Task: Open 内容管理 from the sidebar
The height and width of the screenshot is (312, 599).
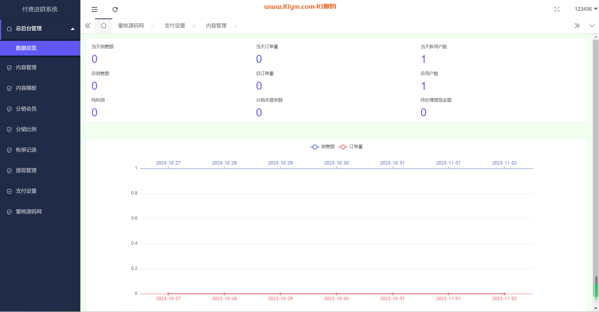Action: (x=40, y=68)
